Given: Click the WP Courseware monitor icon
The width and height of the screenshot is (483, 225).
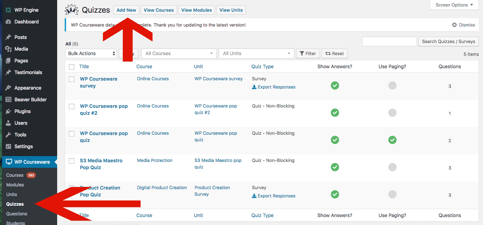Looking at the screenshot, I should coord(9,162).
